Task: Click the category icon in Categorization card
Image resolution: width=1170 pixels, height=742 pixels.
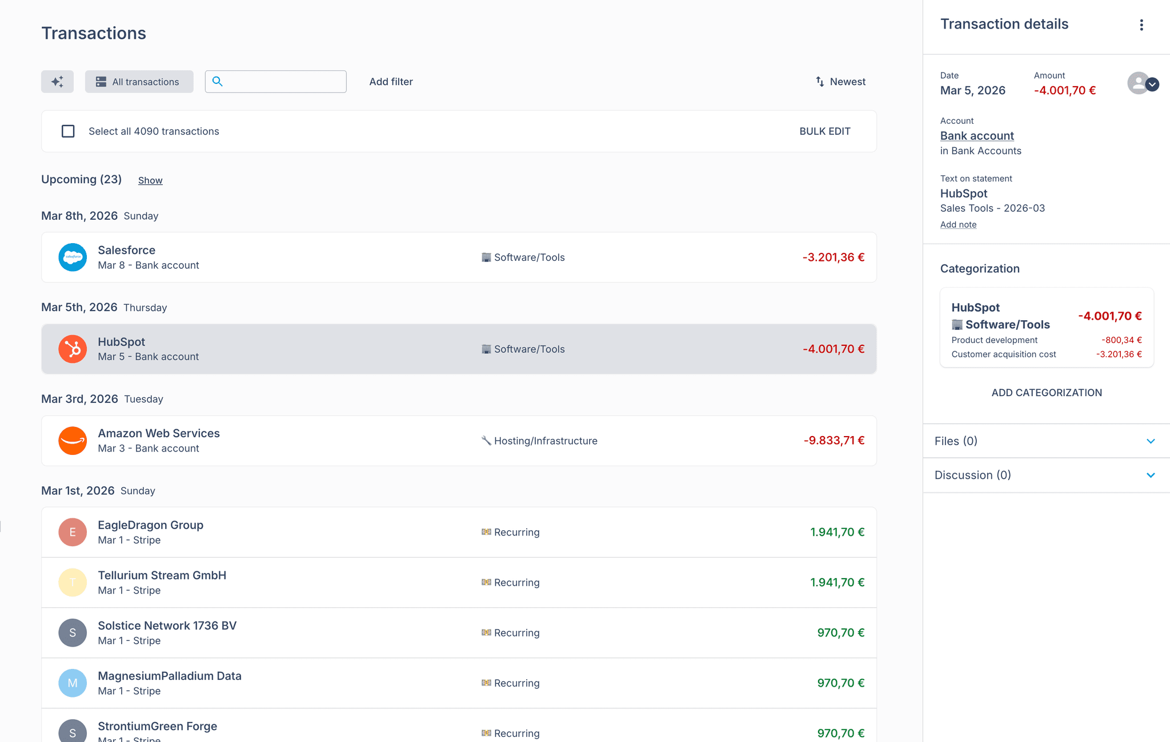Action: tap(957, 324)
